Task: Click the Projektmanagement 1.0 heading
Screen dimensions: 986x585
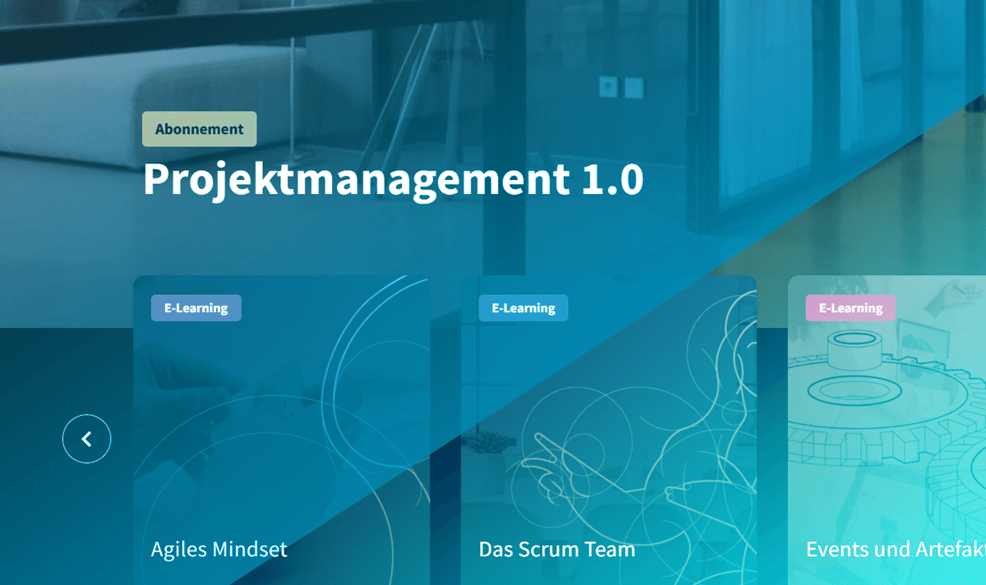Action: pos(393,179)
